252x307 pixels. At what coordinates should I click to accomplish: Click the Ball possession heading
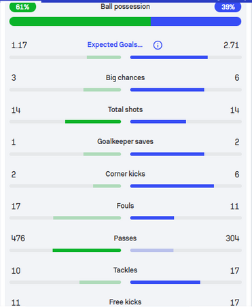point(125,7)
